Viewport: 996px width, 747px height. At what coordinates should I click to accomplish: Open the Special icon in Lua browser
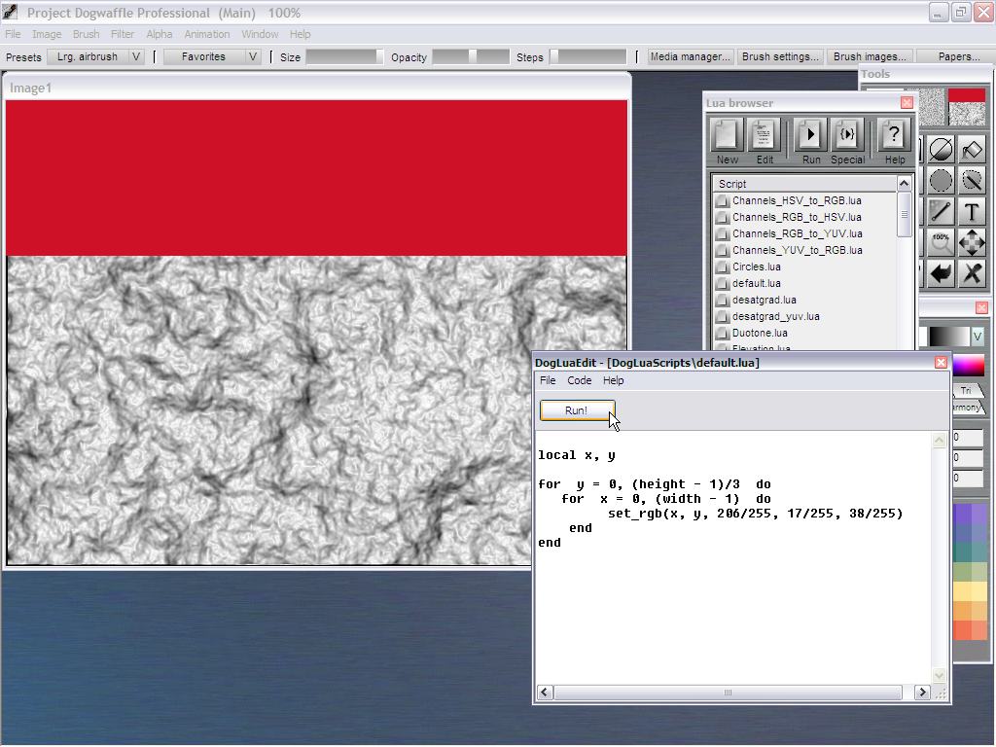point(847,135)
